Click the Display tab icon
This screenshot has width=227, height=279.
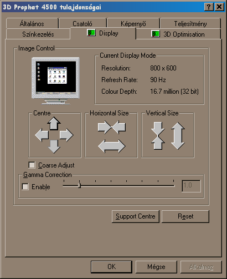[91, 33]
